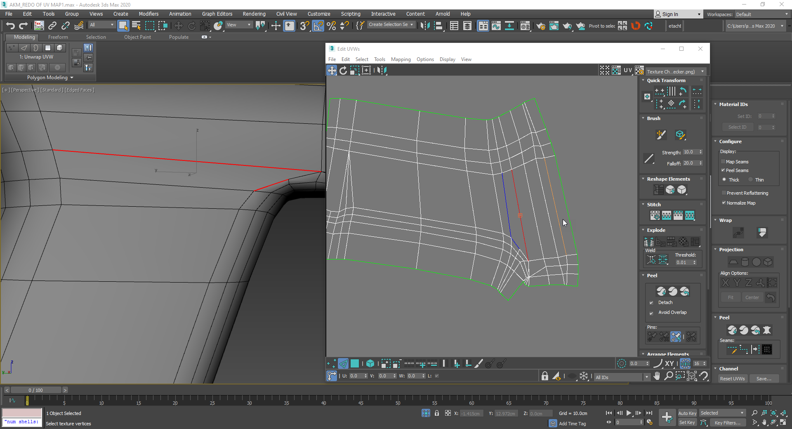Viewport: 792px width, 429px height.
Task: Click the Break icon in Explode
Action: 649,241
